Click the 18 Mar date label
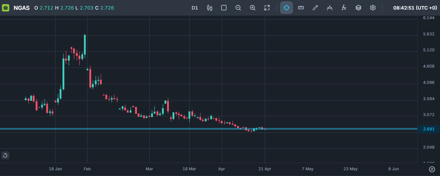 (x=189, y=169)
